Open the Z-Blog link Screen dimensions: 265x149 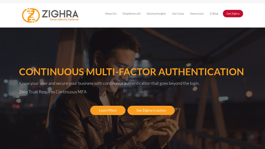point(214,14)
